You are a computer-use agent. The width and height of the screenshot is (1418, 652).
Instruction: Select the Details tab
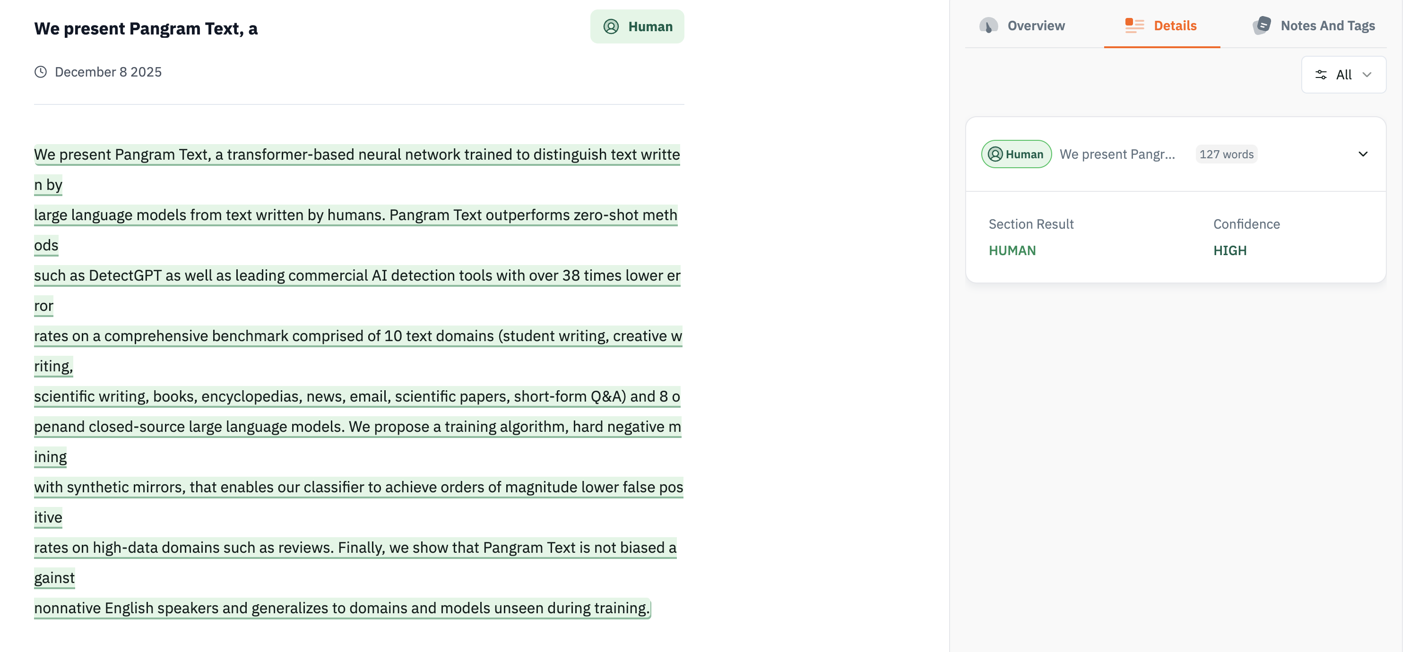1175,26
